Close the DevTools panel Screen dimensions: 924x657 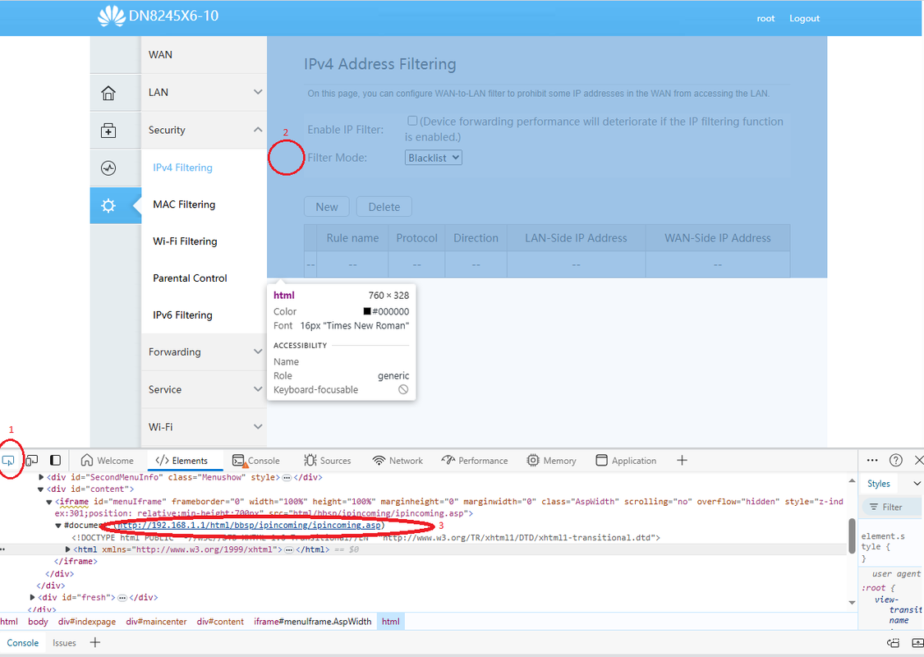(919, 460)
